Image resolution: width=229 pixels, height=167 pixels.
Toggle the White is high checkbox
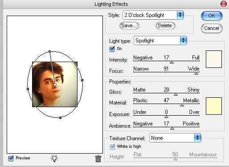112,147
